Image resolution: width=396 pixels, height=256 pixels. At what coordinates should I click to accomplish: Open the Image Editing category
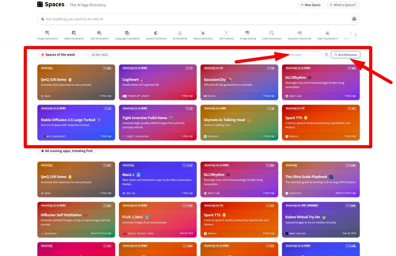pos(248,35)
